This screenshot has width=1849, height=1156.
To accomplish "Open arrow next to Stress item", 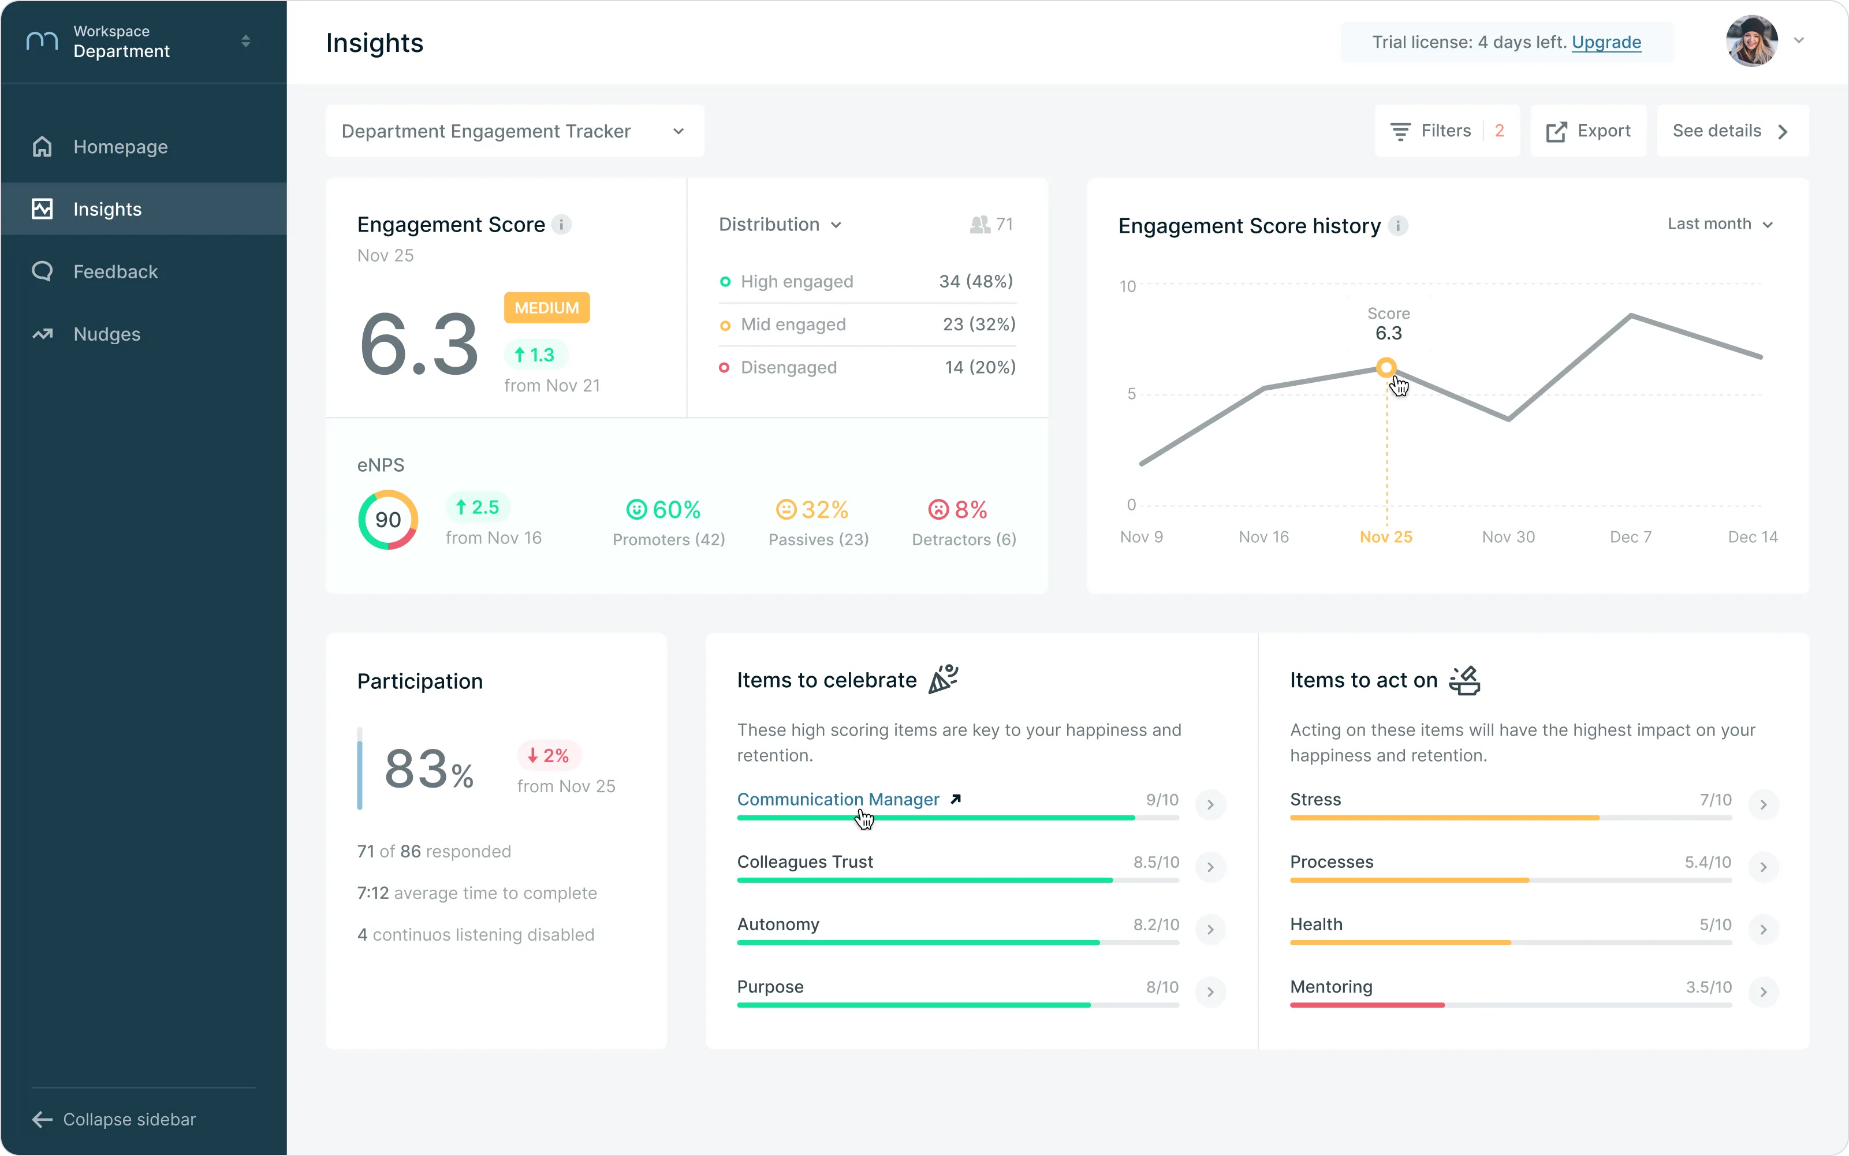I will click(x=1762, y=804).
